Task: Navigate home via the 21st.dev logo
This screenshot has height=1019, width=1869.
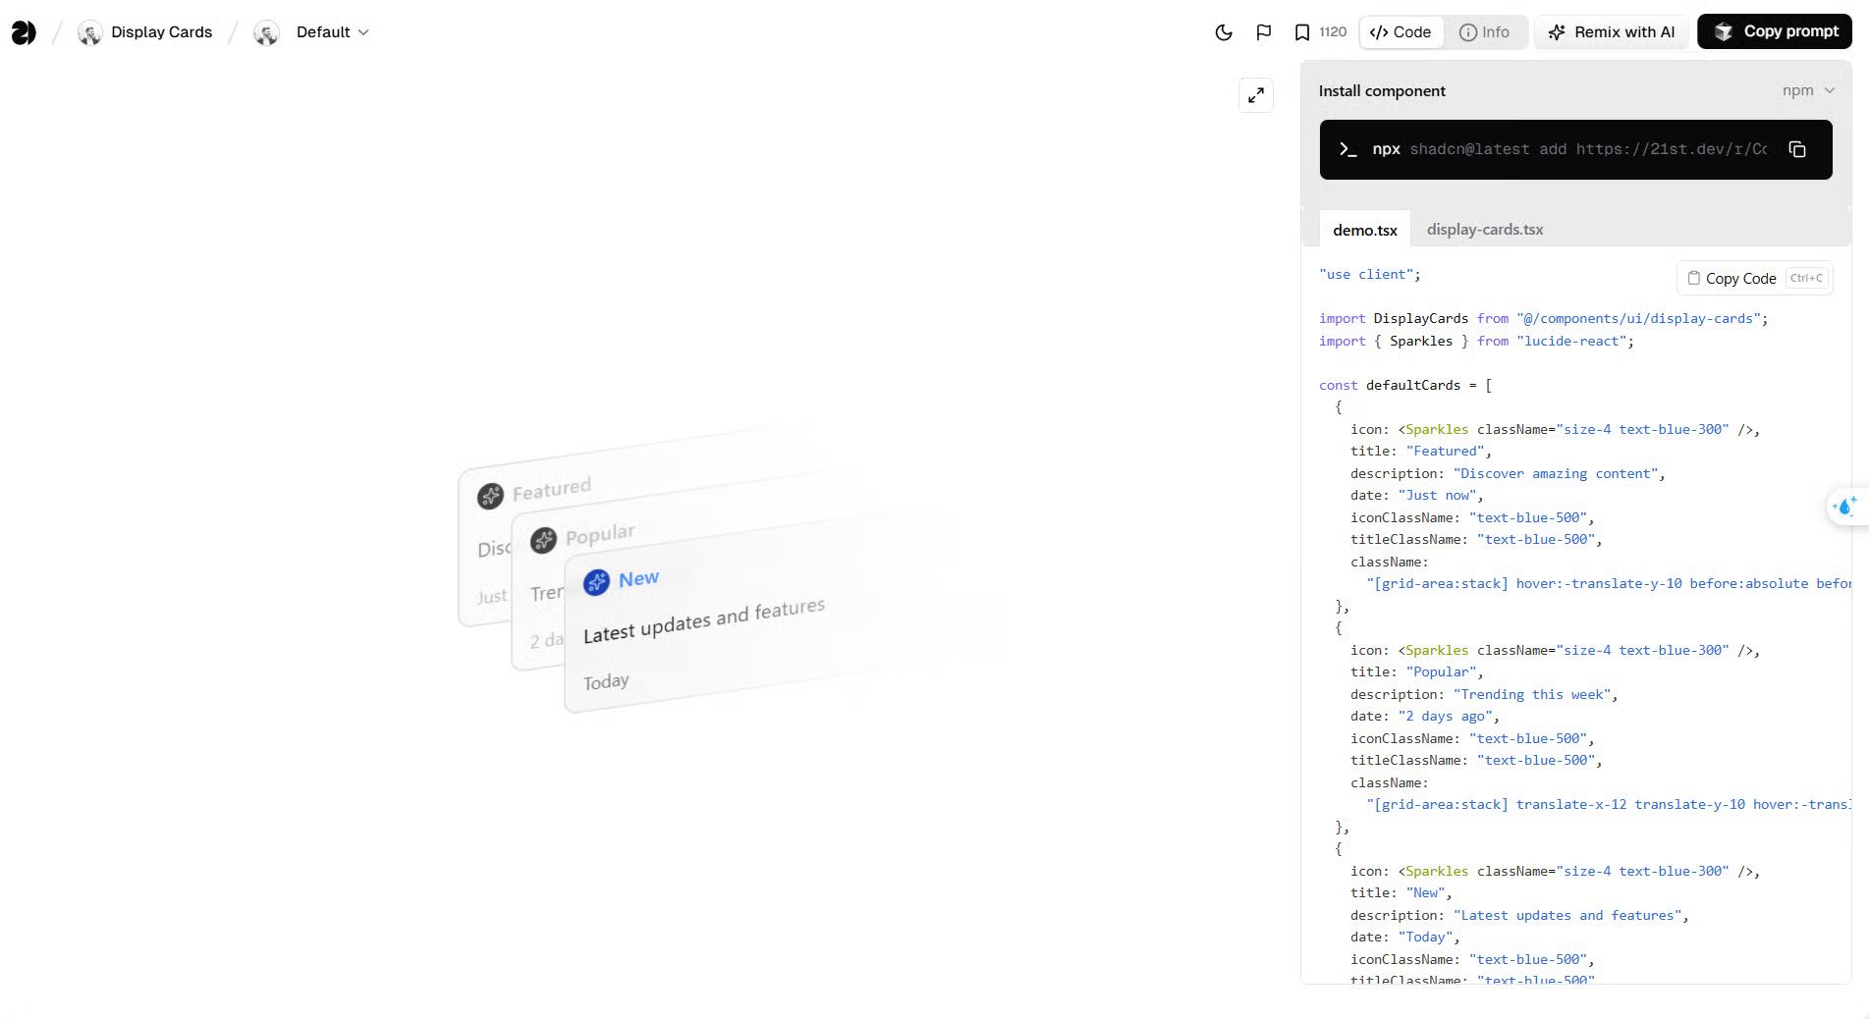Action: tap(22, 31)
